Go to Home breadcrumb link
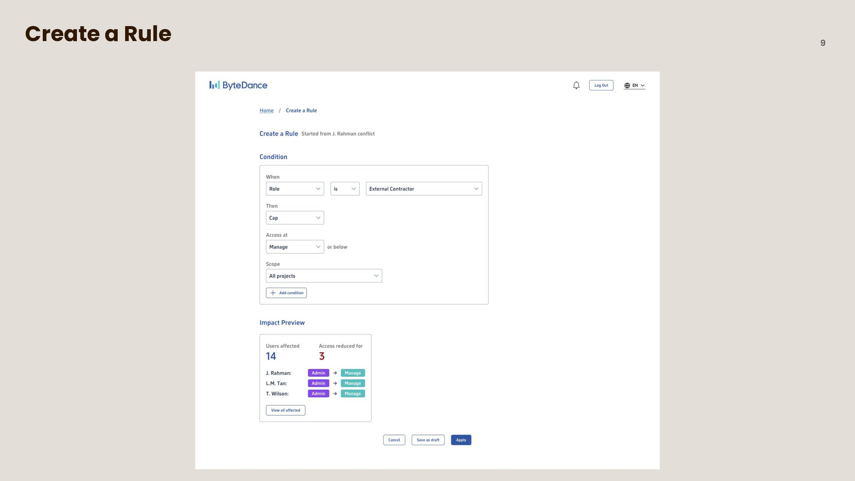855x481 pixels. click(x=266, y=110)
